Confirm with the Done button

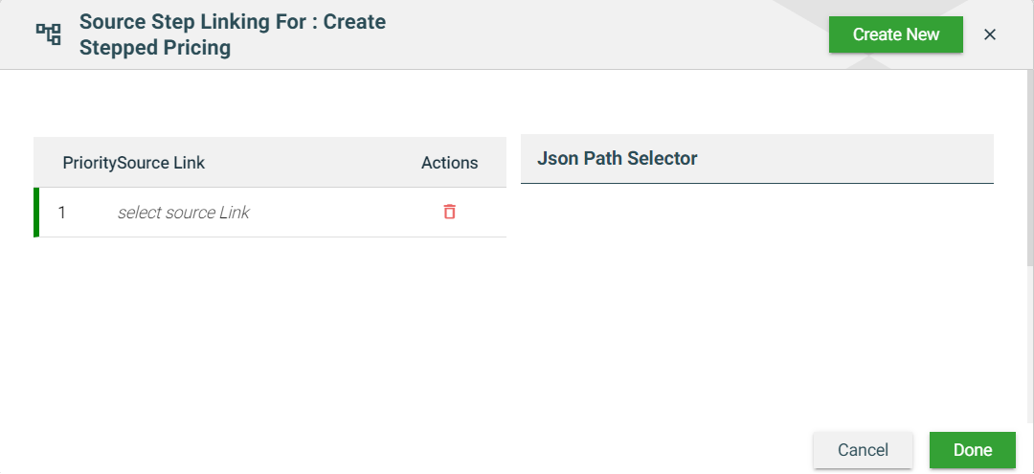pos(972,450)
